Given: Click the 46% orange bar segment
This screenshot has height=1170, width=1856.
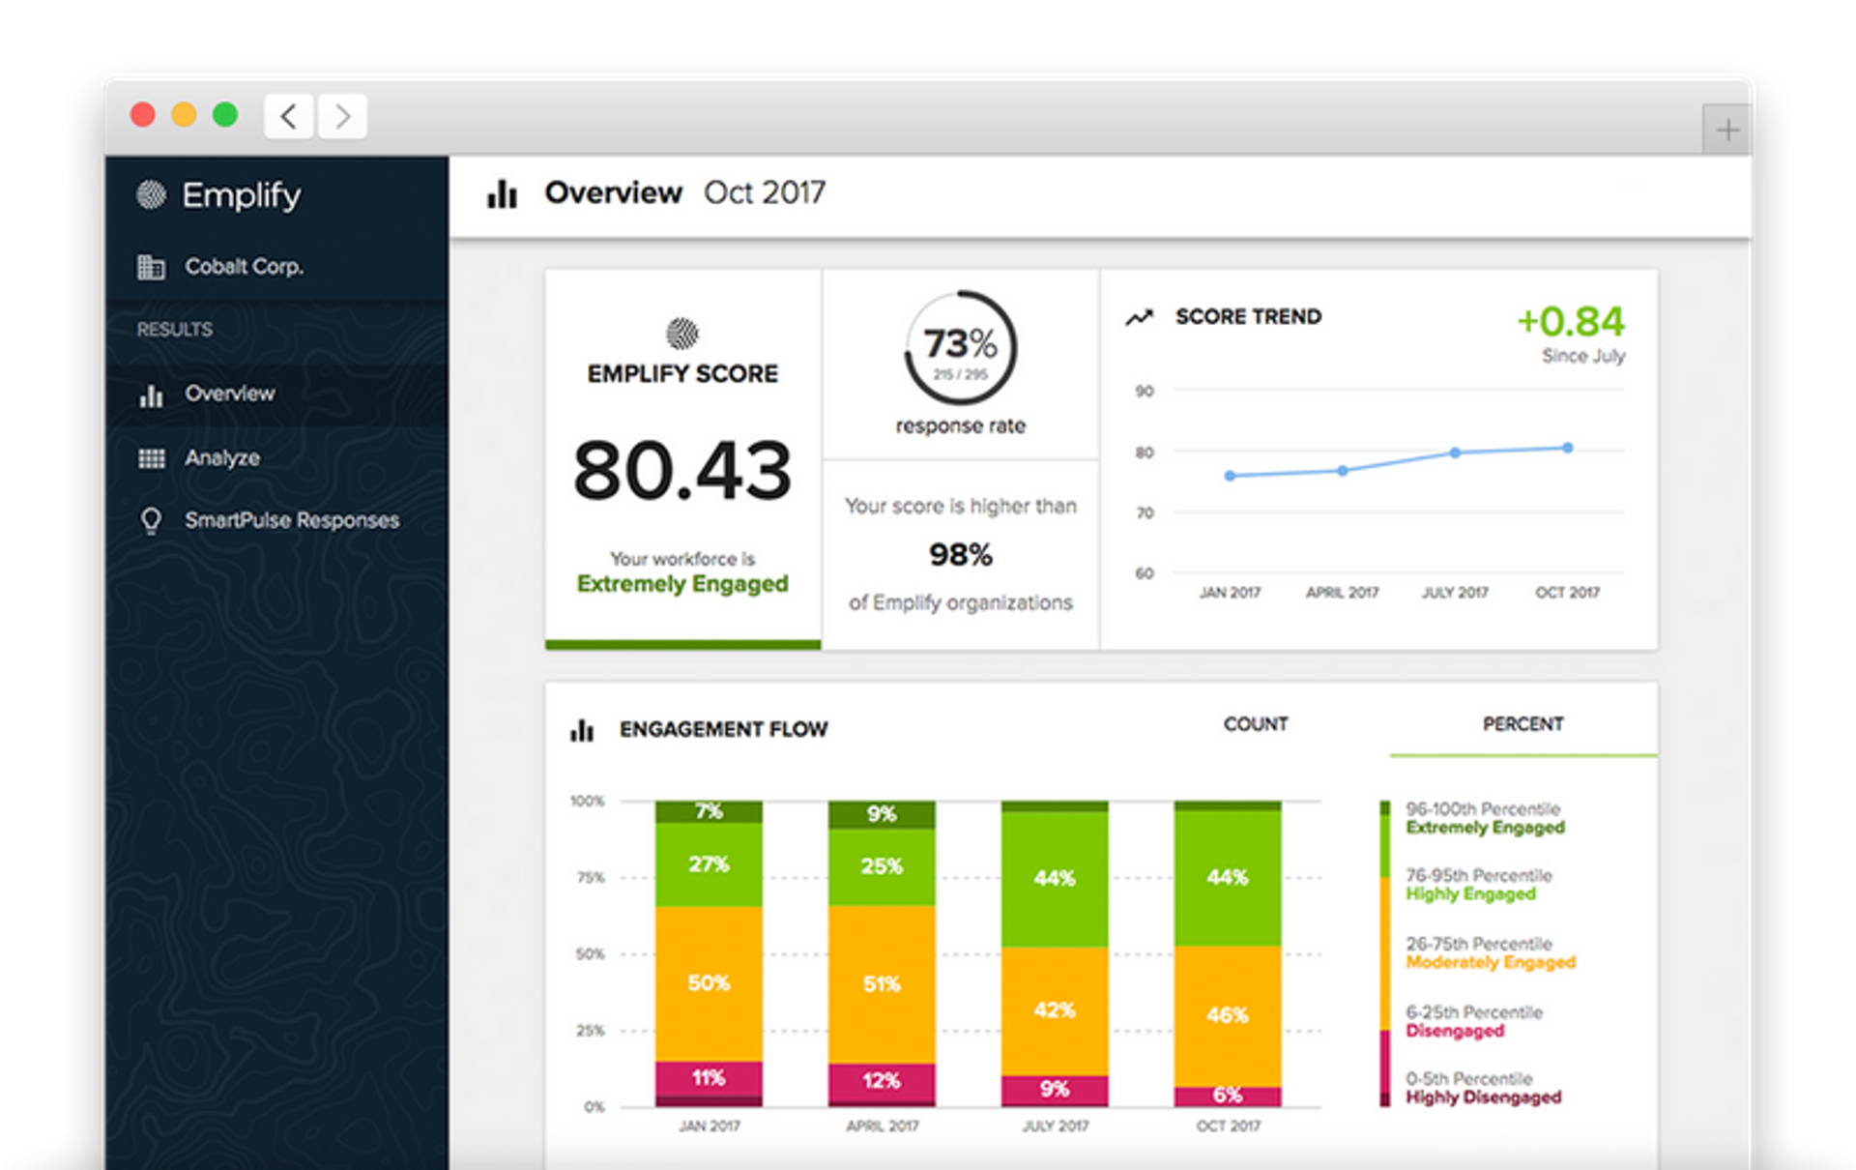Looking at the screenshot, I should pos(1226,1016).
